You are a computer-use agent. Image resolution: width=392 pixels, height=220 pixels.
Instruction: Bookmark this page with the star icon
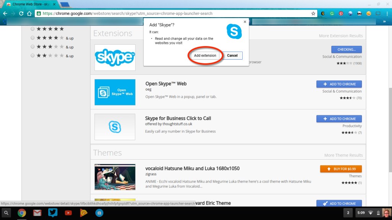pos(314,13)
